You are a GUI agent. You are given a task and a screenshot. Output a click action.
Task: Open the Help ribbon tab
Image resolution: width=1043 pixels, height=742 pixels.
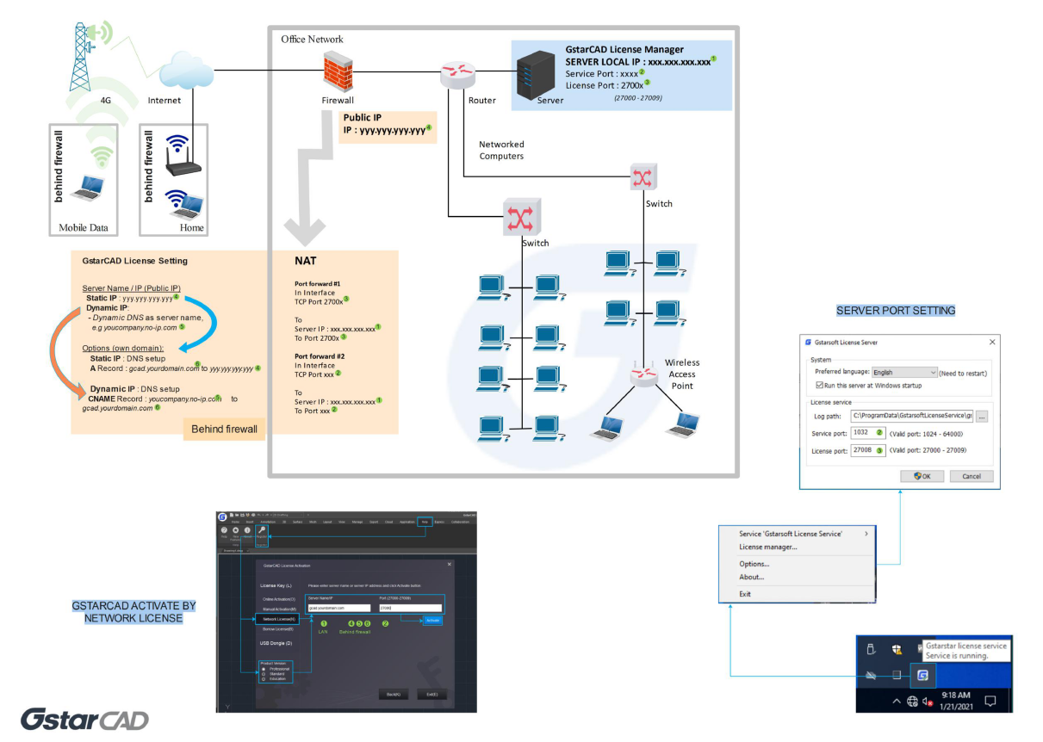tap(425, 522)
